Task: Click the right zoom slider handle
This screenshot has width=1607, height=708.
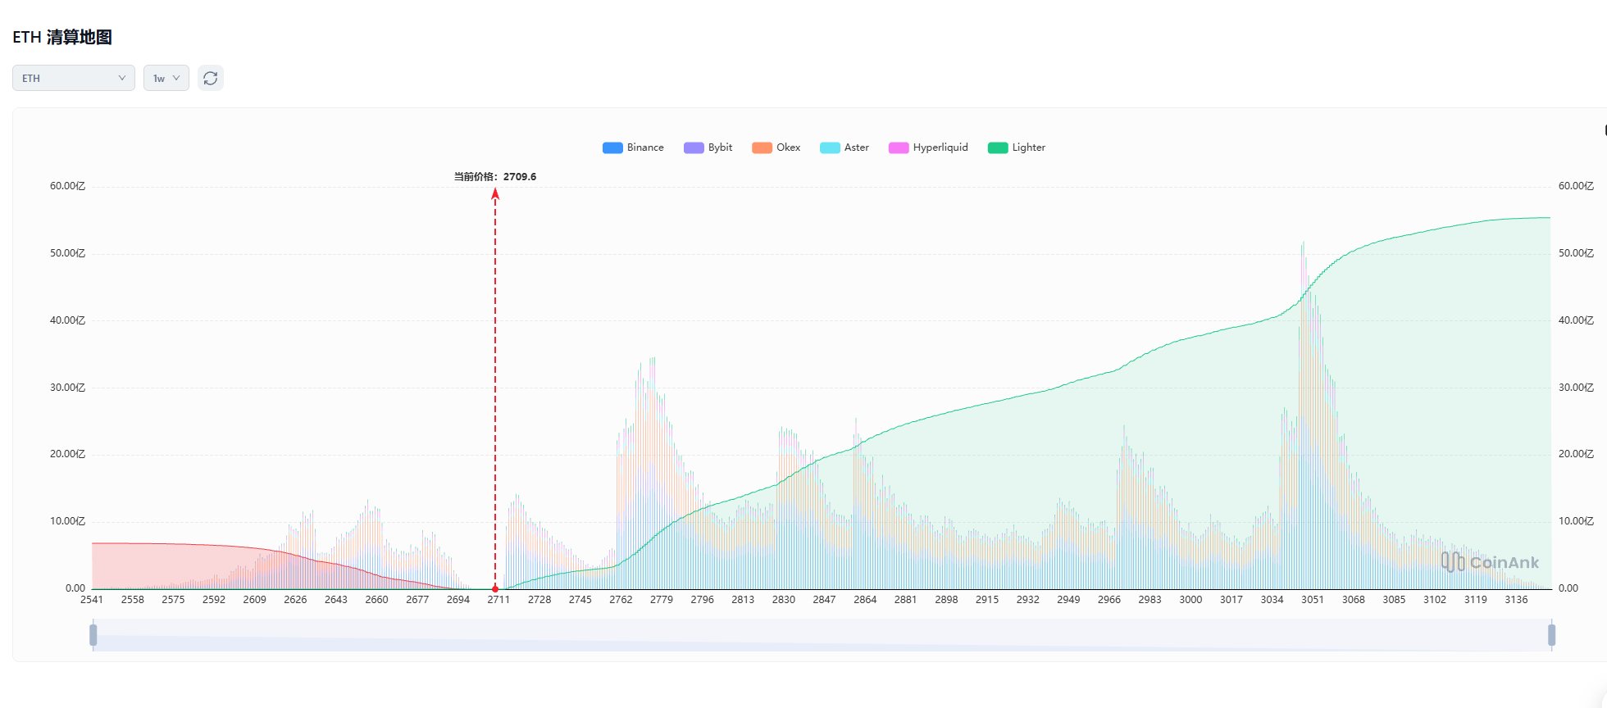Action: [1551, 635]
